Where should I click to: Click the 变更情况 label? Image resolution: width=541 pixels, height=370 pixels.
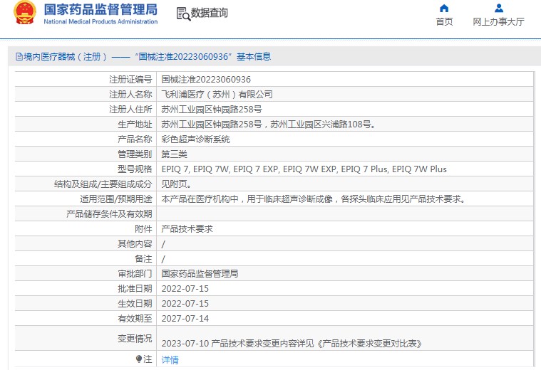(135, 339)
